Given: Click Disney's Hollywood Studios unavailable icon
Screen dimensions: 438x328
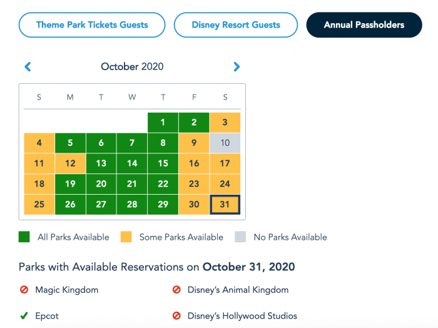Looking at the screenshot, I should click(x=176, y=315).
